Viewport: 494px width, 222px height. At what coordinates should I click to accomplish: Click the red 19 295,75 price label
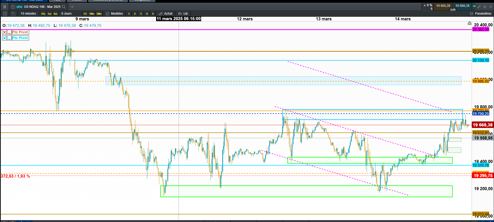click(483, 176)
